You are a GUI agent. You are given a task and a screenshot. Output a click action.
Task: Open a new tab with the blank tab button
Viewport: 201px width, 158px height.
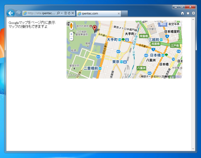click(124, 13)
